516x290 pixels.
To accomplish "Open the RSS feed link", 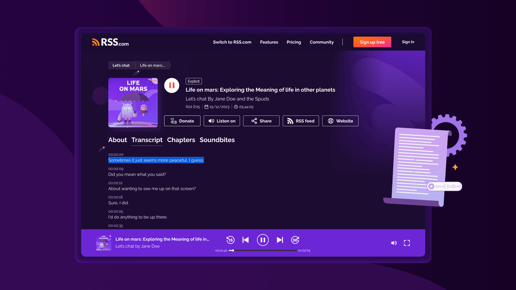I will pyautogui.click(x=301, y=121).
